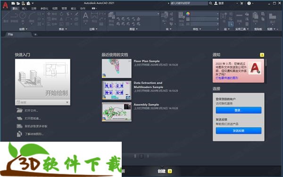Screen dimensions: 283x177
Task: Open the object color dropdown in Properties panel
Action: point(205,14)
